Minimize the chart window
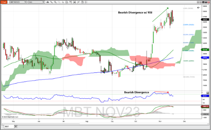The height and width of the screenshot is (130, 211). click(203, 2)
